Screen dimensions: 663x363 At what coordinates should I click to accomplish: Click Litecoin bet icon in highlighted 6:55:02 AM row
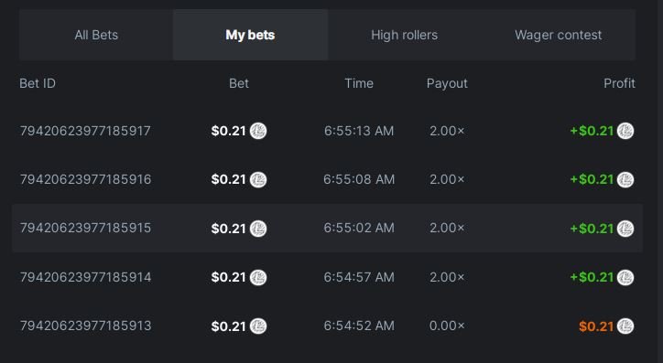(258, 229)
